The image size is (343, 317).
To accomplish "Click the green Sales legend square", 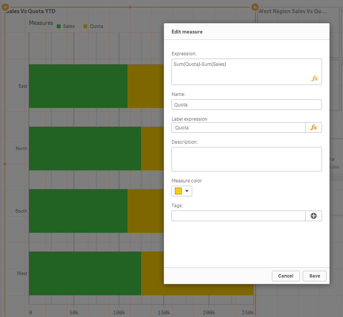I will [x=59, y=26].
